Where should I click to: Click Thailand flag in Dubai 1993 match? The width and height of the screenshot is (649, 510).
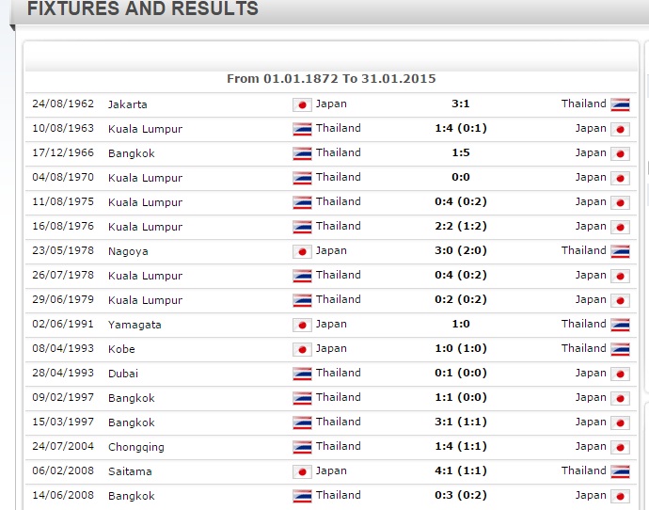pyautogui.click(x=302, y=374)
